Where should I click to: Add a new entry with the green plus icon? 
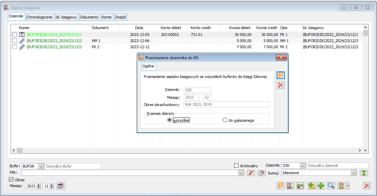click(321, 186)
